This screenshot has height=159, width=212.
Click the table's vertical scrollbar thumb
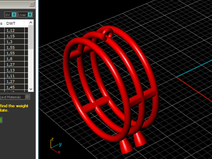pyautogui.click(x=31, y=37)
